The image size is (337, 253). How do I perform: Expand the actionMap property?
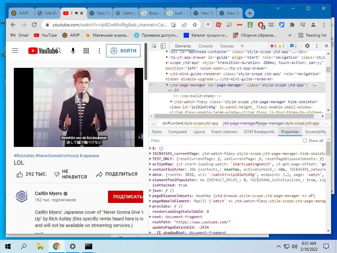(x=150, y=164)
